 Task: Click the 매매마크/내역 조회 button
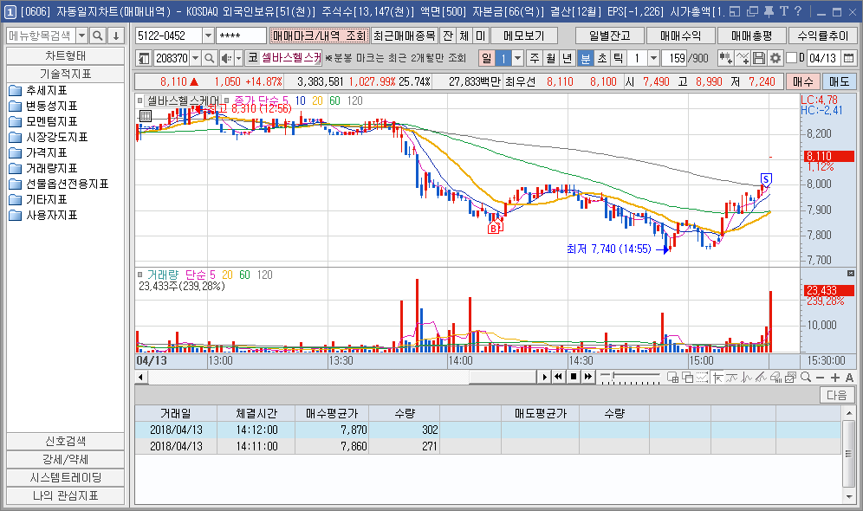pos(319,36)
